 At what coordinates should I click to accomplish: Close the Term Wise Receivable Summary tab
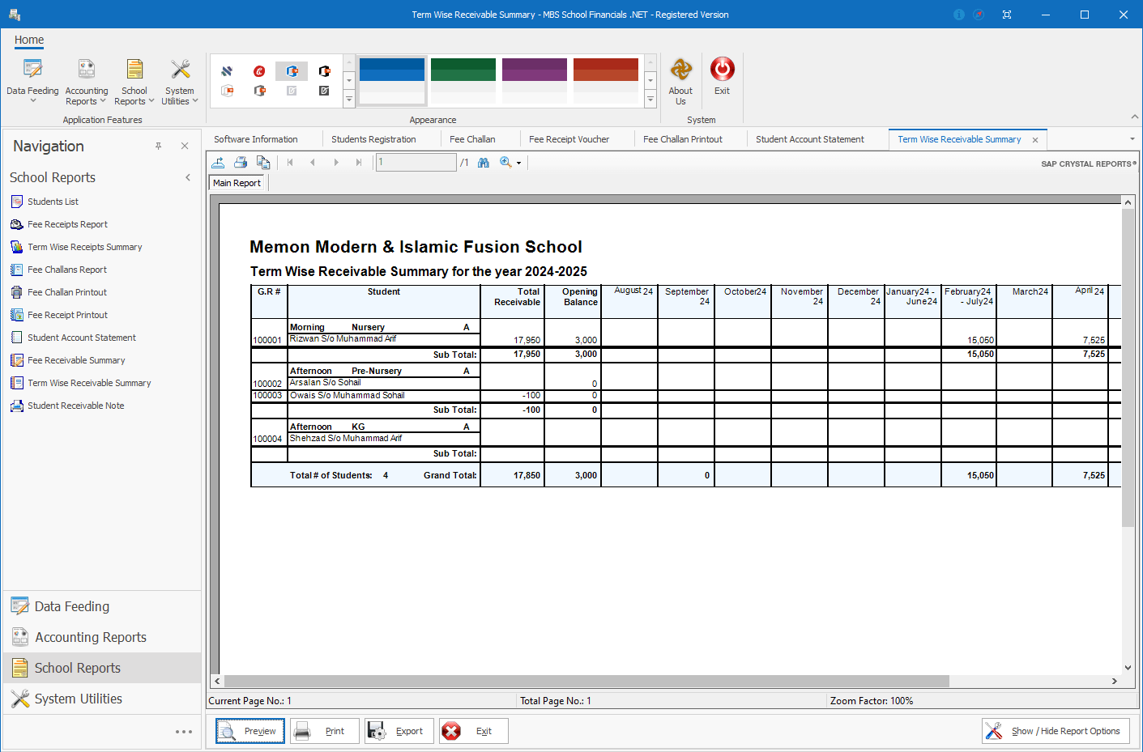[1035, 140]
